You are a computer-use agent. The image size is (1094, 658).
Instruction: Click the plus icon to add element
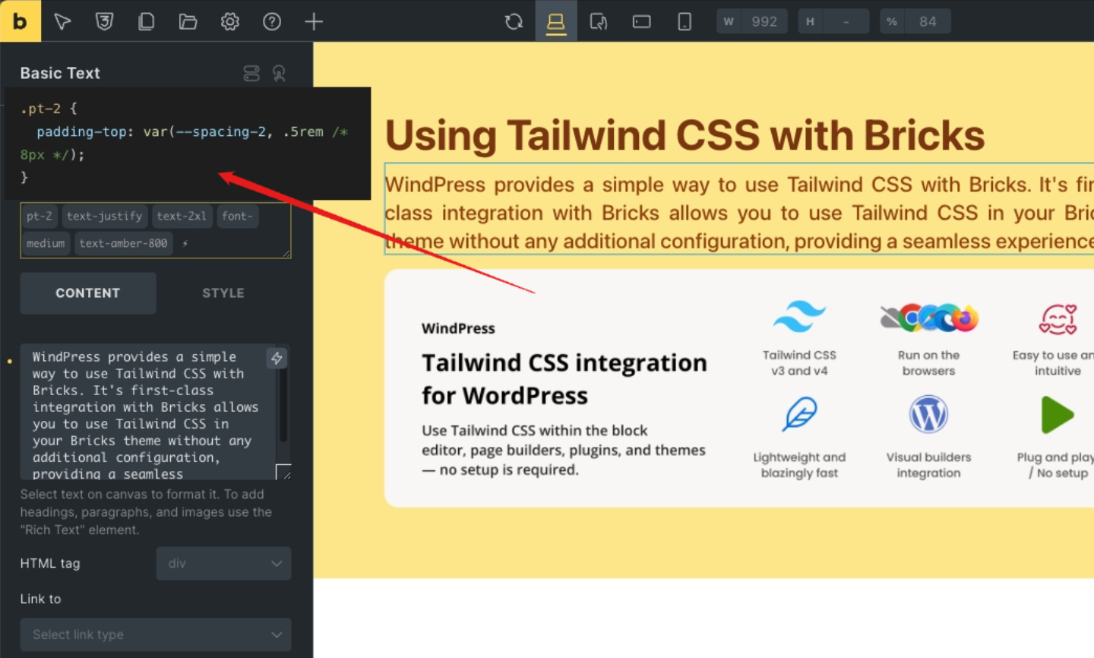313,21
